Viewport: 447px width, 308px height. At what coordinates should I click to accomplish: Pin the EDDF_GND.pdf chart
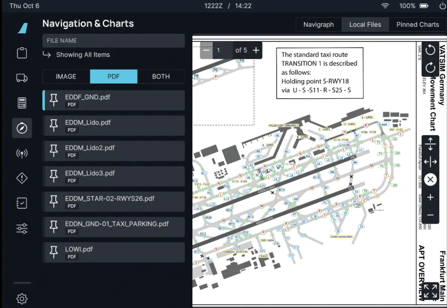(54, 100)
